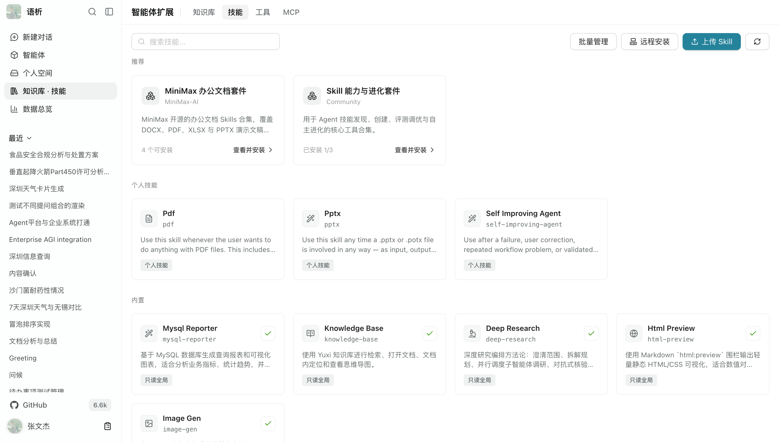Click the clipboard icon beside 张文杰

[x=108, y=426]
